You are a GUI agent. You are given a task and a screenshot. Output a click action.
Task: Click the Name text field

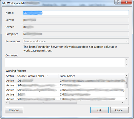(76, 13)
